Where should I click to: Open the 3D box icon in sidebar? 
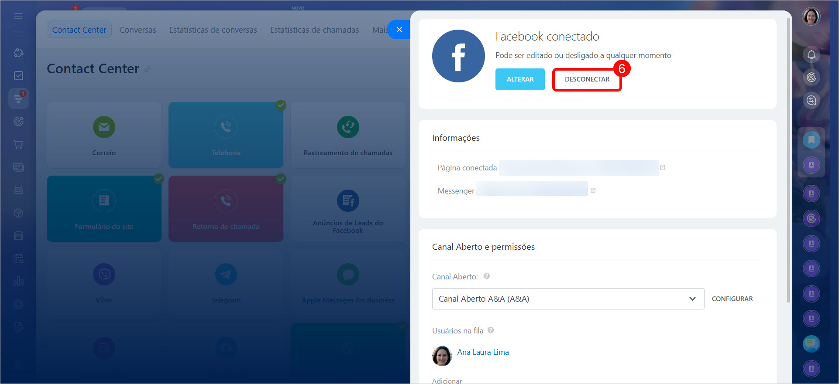[x=18, y=213]
